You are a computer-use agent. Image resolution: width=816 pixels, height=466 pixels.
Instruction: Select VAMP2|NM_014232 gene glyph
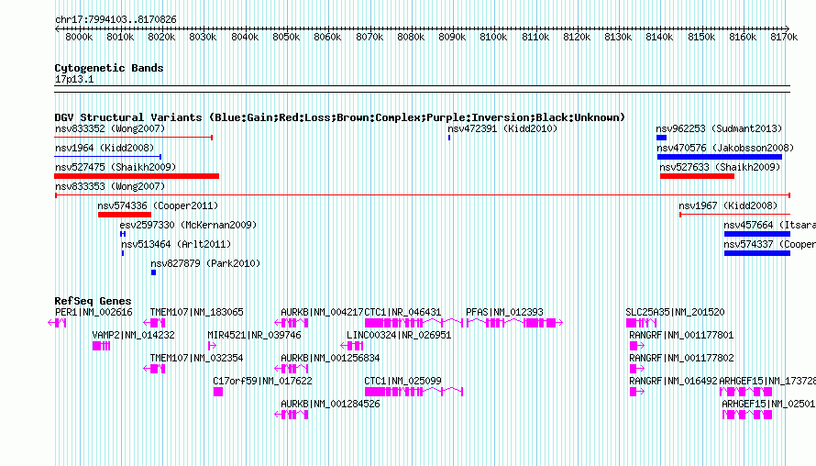(101, 346)
